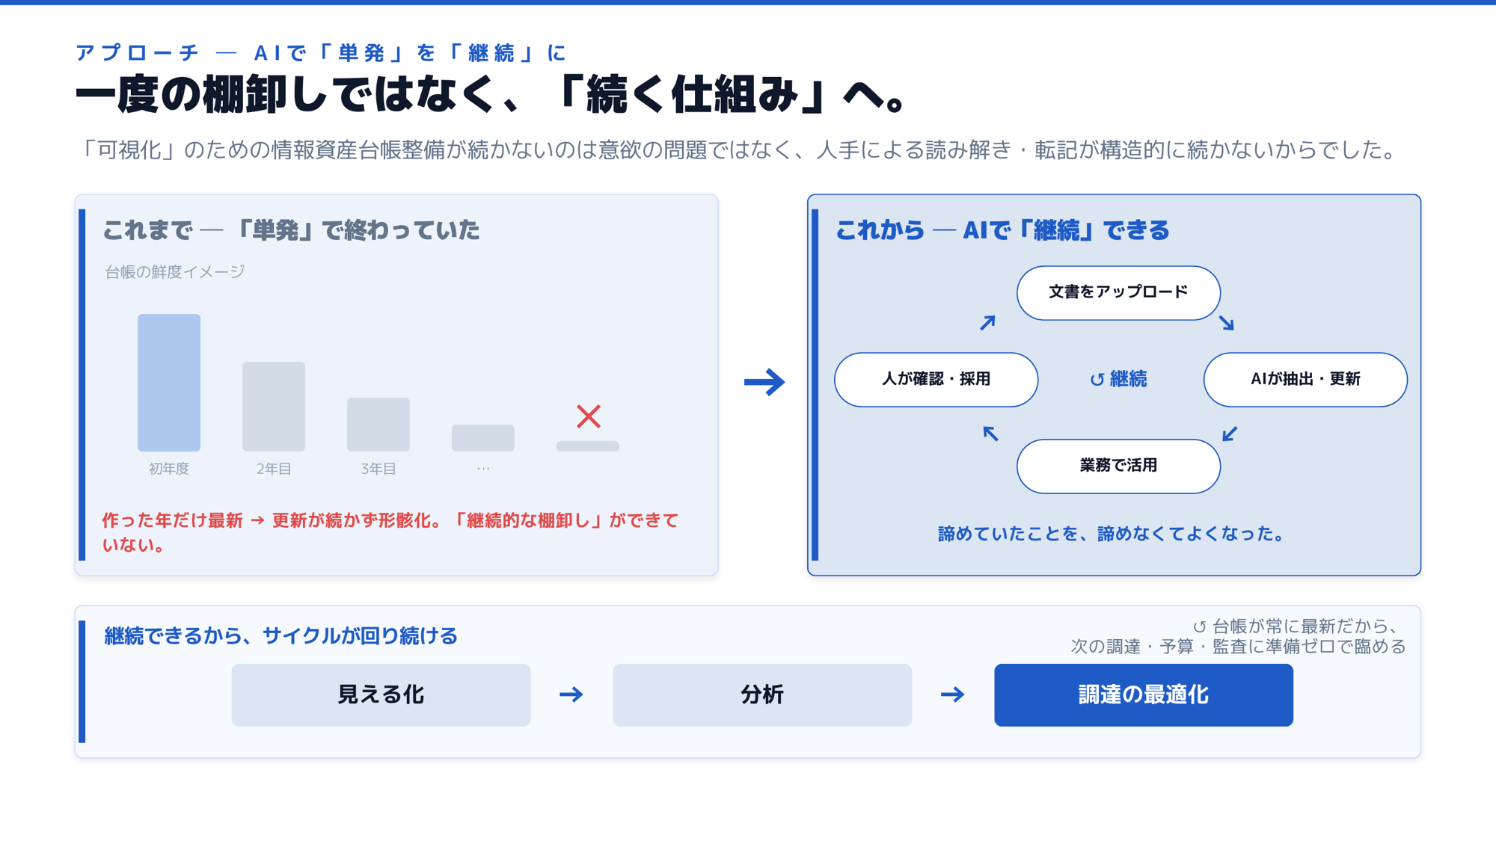
Task: Click the up-right arrow left of 文書をアップロード
Action: [x=988, y=322]
